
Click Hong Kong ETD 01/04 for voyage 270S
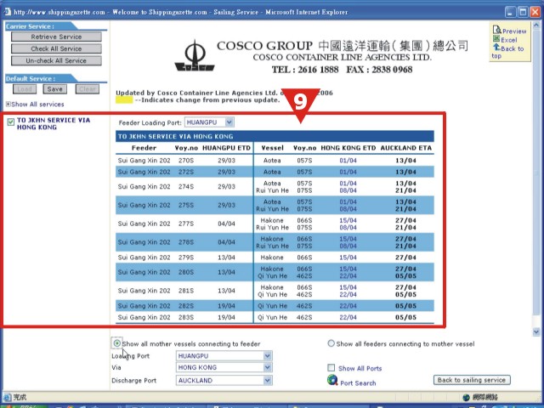348,161
